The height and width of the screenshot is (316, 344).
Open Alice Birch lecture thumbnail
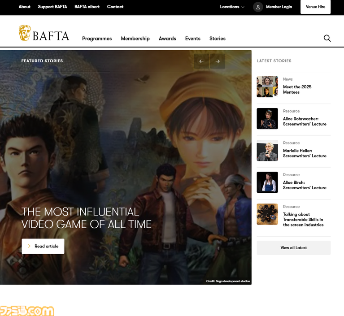point(267,182)
